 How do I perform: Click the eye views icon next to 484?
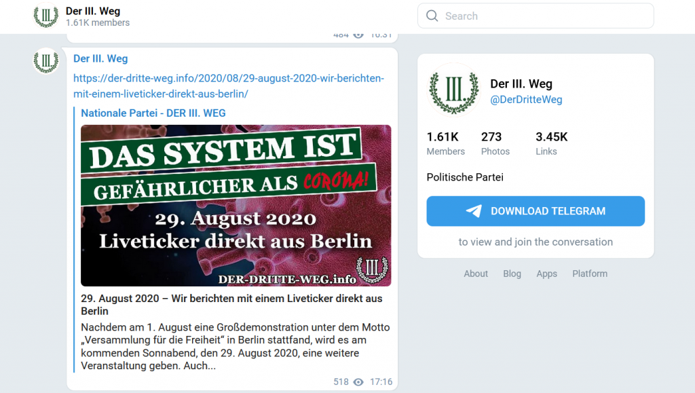pyautogui.click(x=358, y=35)
